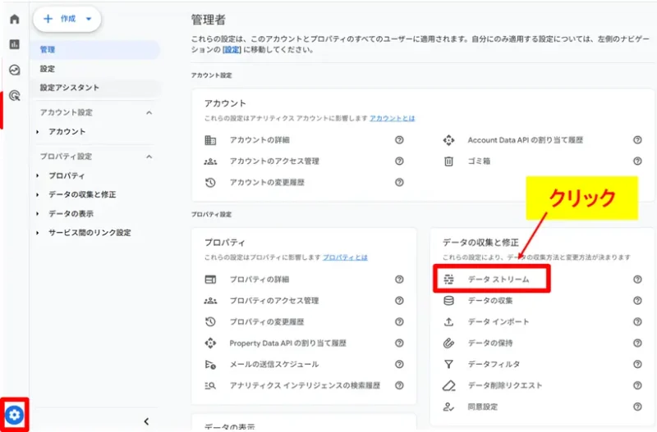Show help for データの保持
The width and height of the screenshot is (657, 432).
pyautogui.click(x=637, y=343)
